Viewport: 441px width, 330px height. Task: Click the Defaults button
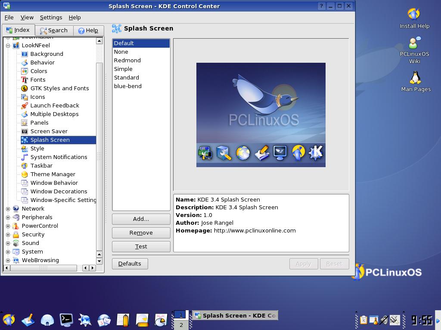point(130,263)
